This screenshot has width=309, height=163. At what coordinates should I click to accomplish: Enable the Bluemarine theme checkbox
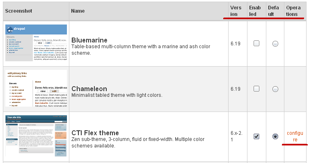(x=256, y=43)
